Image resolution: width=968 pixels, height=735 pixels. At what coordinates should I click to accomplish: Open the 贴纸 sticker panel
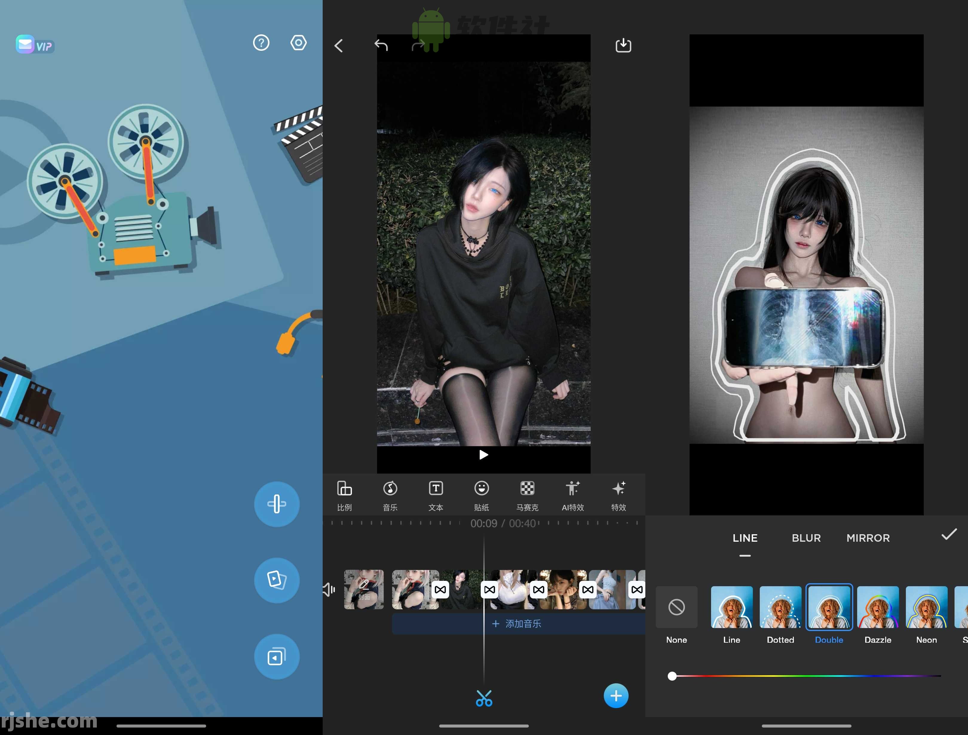point(481,495)
